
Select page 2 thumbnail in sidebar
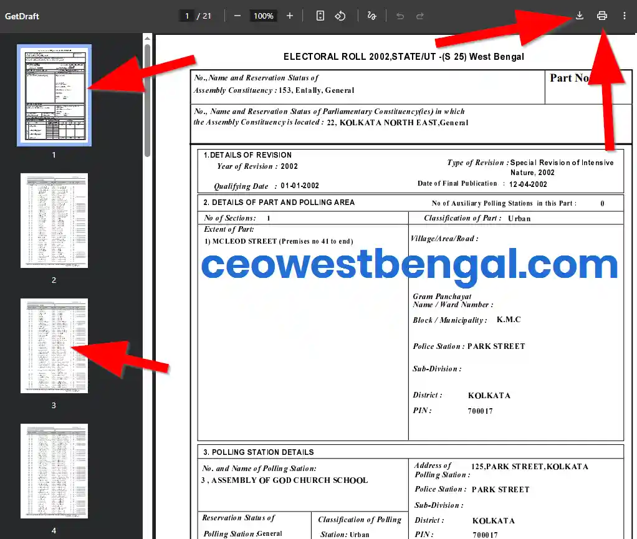tap(54, 220)
